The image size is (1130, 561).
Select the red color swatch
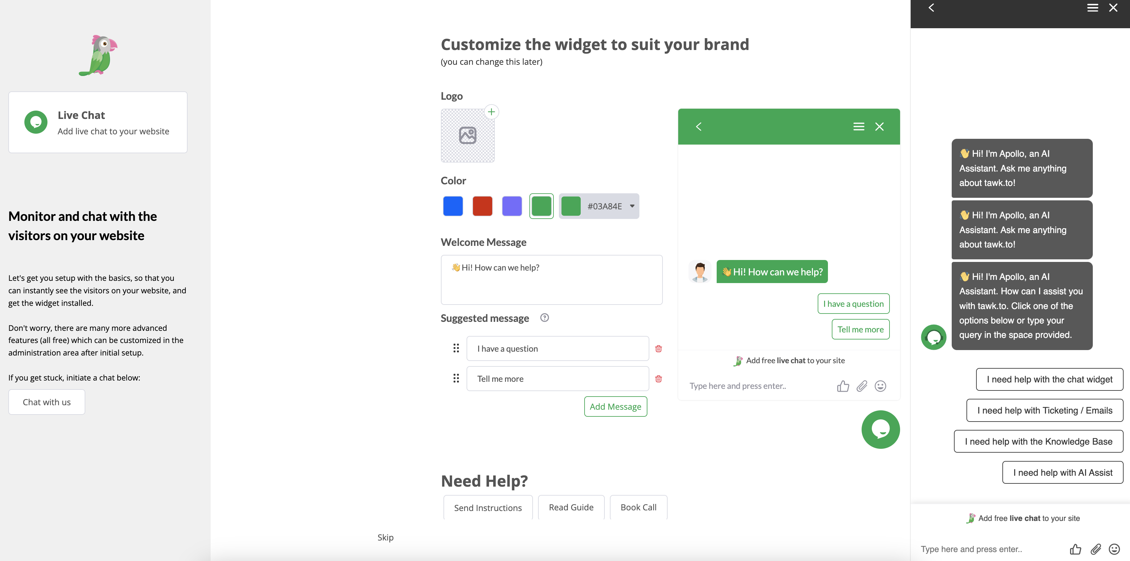point(482,206)
